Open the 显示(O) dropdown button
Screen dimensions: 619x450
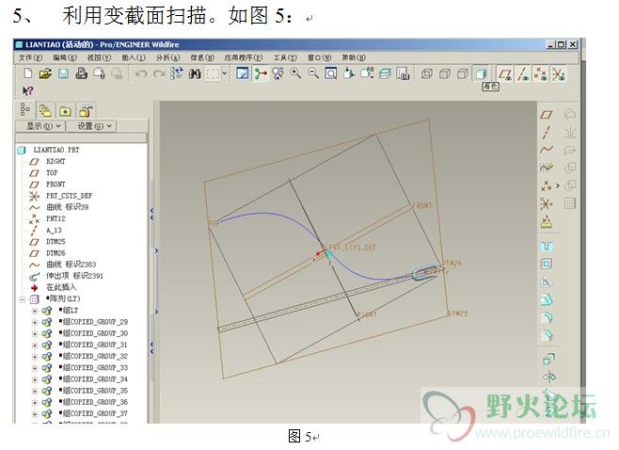pos(40,126)
